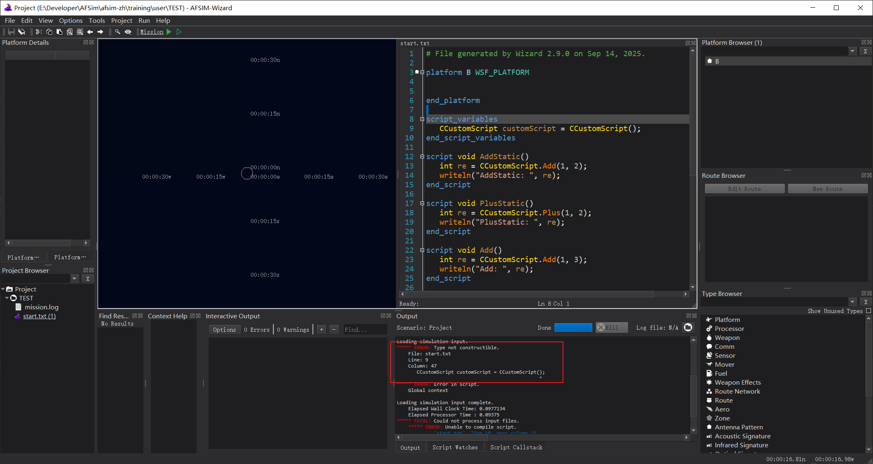Click the Save All toolbar icon
Image resolution: width=873 pixels, height=464 pixels.
click(22, 32)
